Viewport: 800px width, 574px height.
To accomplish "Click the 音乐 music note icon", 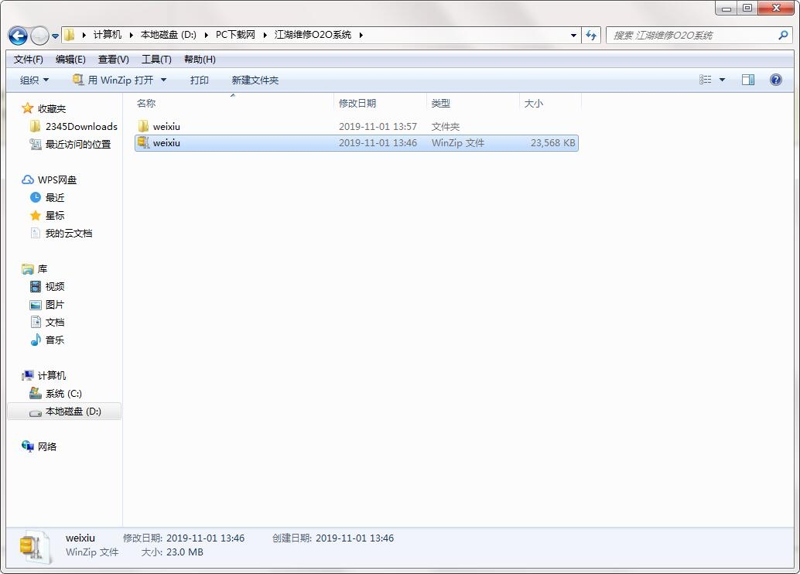I will tap(36, 340).
